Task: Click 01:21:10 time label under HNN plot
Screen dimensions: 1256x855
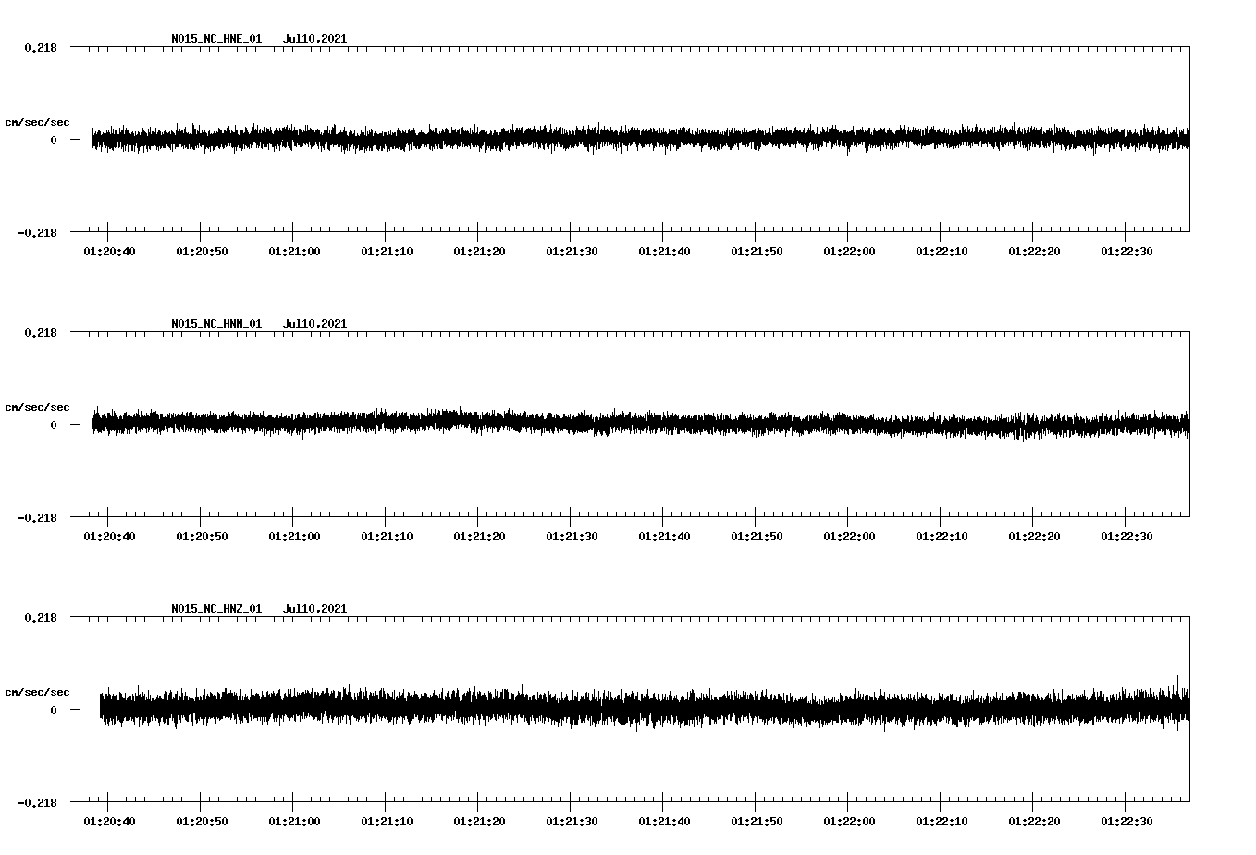Action: [x=387, y=537]
